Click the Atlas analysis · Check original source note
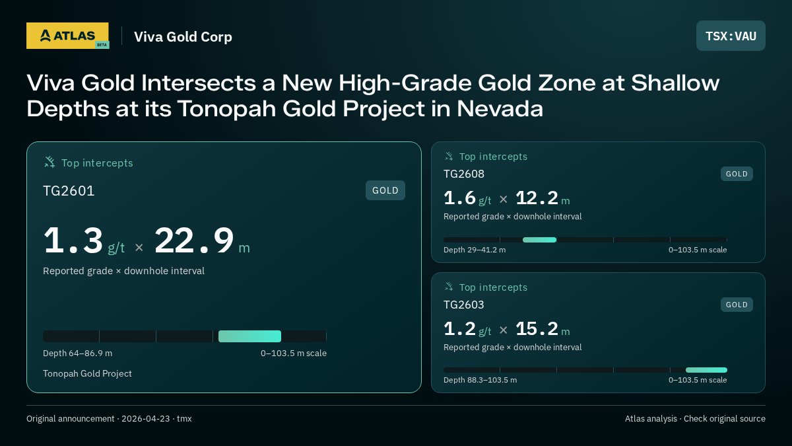 pyautogui.click(x=695, y=418)
